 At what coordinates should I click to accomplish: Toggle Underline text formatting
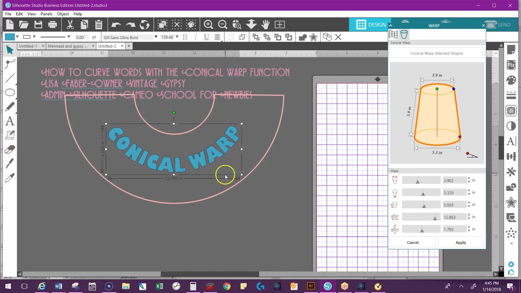[206, 37]
